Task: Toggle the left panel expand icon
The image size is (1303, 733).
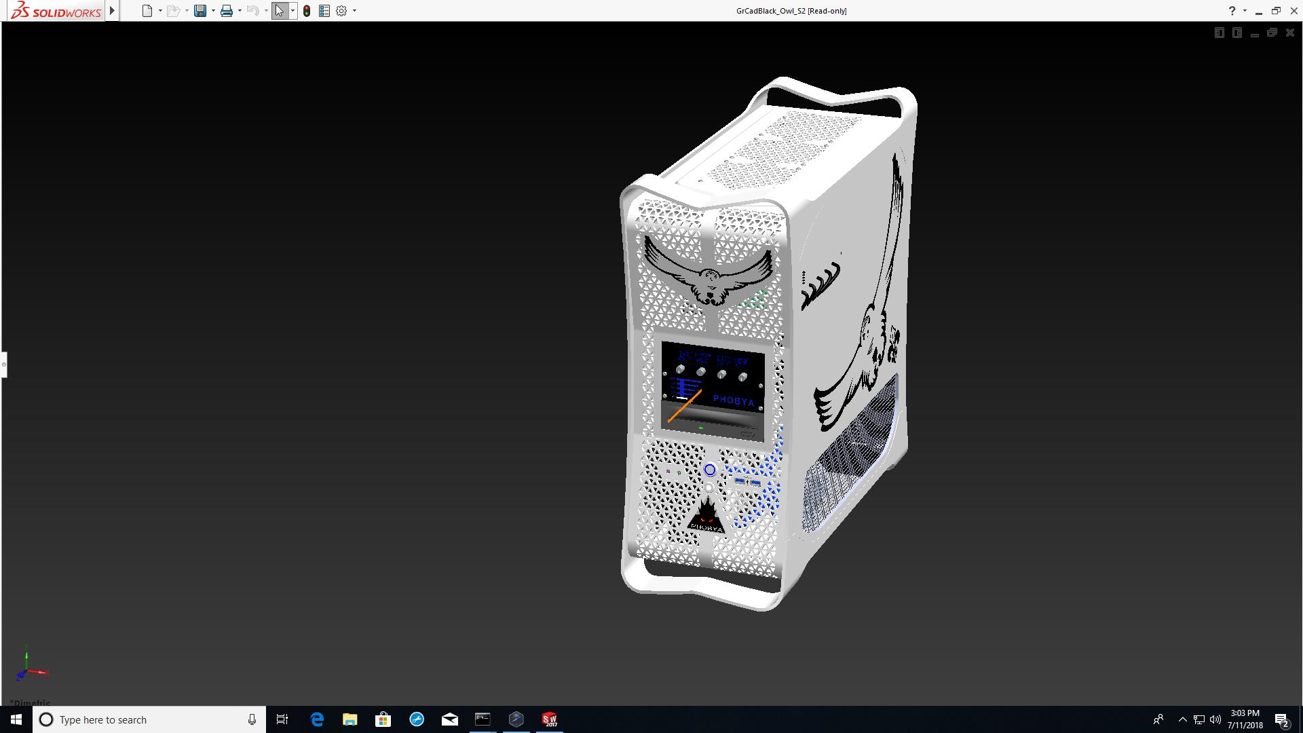Action: click(1219, 33)
